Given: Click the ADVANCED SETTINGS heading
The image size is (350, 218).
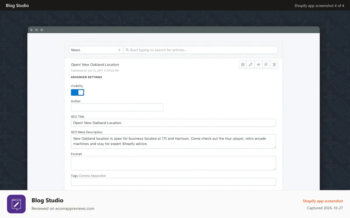Looking at the screenshot, I should (86, 77).
